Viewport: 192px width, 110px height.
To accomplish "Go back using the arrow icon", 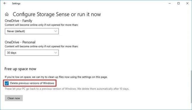I will coord(5,3).
